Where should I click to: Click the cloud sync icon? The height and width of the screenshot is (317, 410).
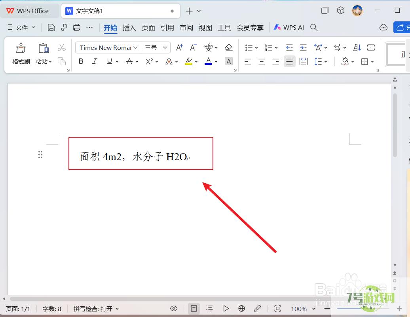click(x=383, y=27)
